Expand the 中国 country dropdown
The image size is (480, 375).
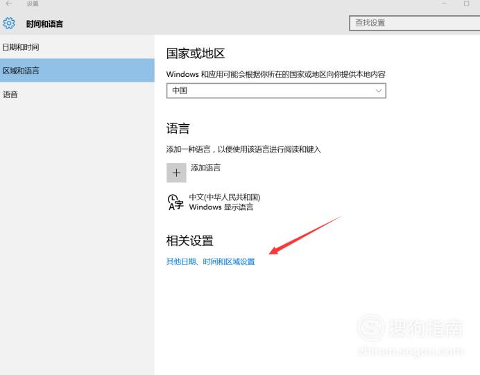[276, 91]
